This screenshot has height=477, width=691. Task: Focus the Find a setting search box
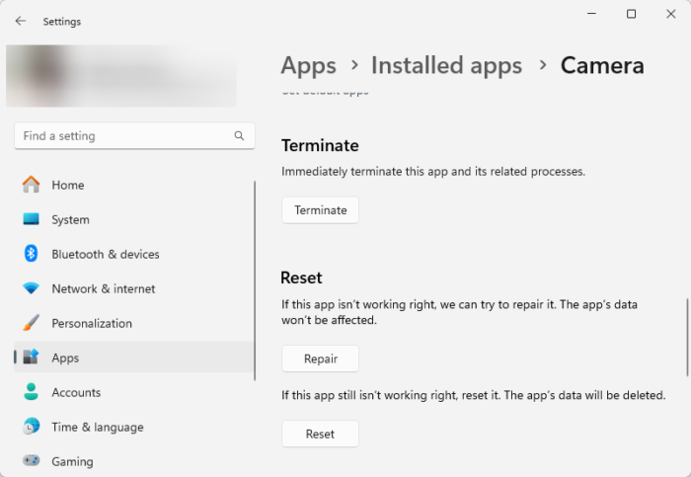click(123, 135)
